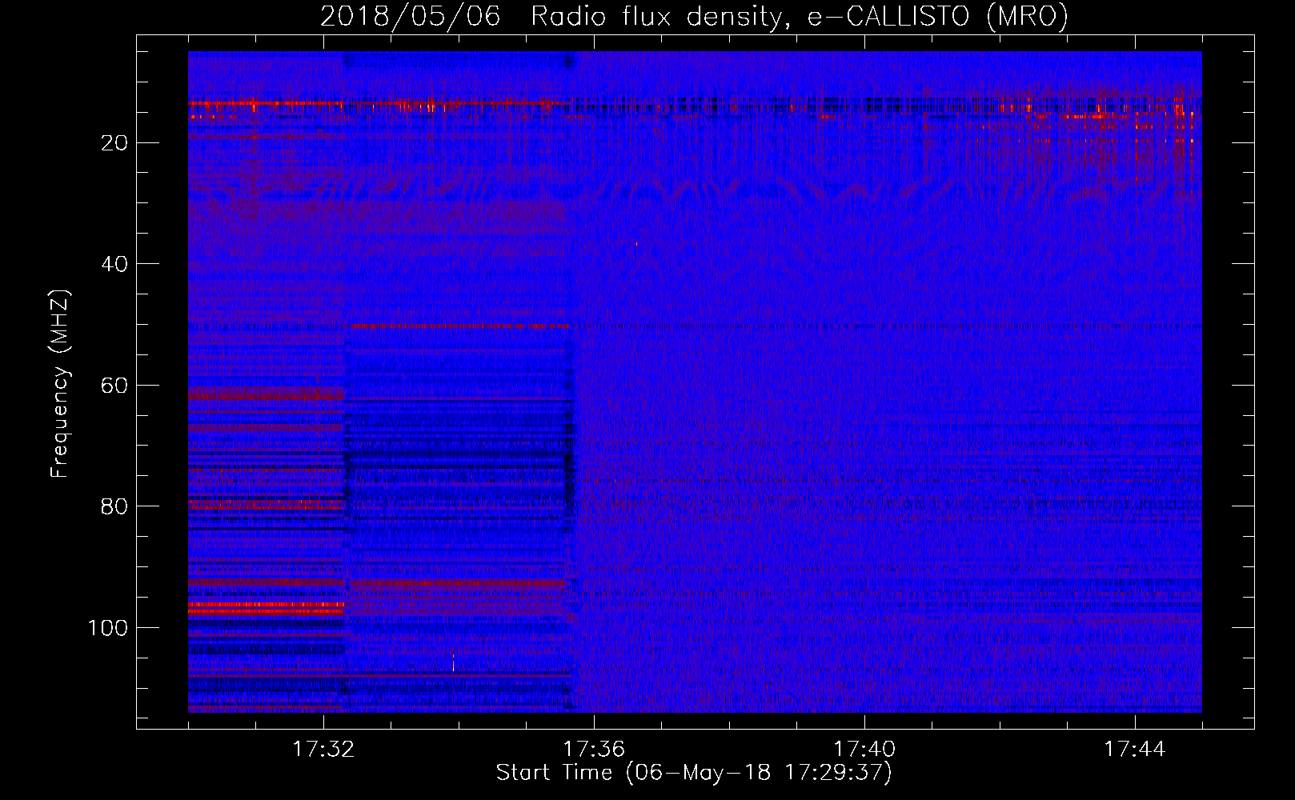Click the 100 MHz frequency tick label
The height and width of the screenshot is (800, 1295).
point(108,628)
